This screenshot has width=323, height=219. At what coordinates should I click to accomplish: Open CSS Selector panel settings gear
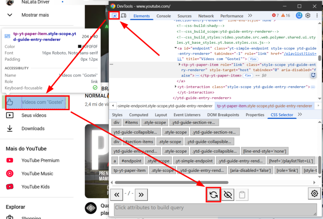(x=314, y=193)
